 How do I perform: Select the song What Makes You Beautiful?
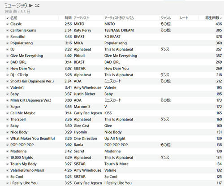112,138
